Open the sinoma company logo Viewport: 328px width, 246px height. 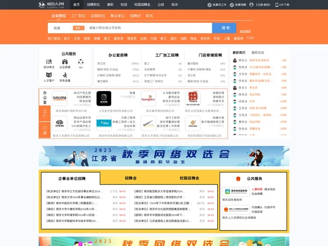(60, 98)
